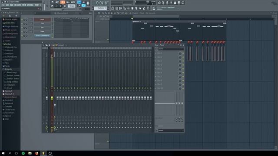
Task: Toggle the metronome icon
Action: [x=53, y=2]
